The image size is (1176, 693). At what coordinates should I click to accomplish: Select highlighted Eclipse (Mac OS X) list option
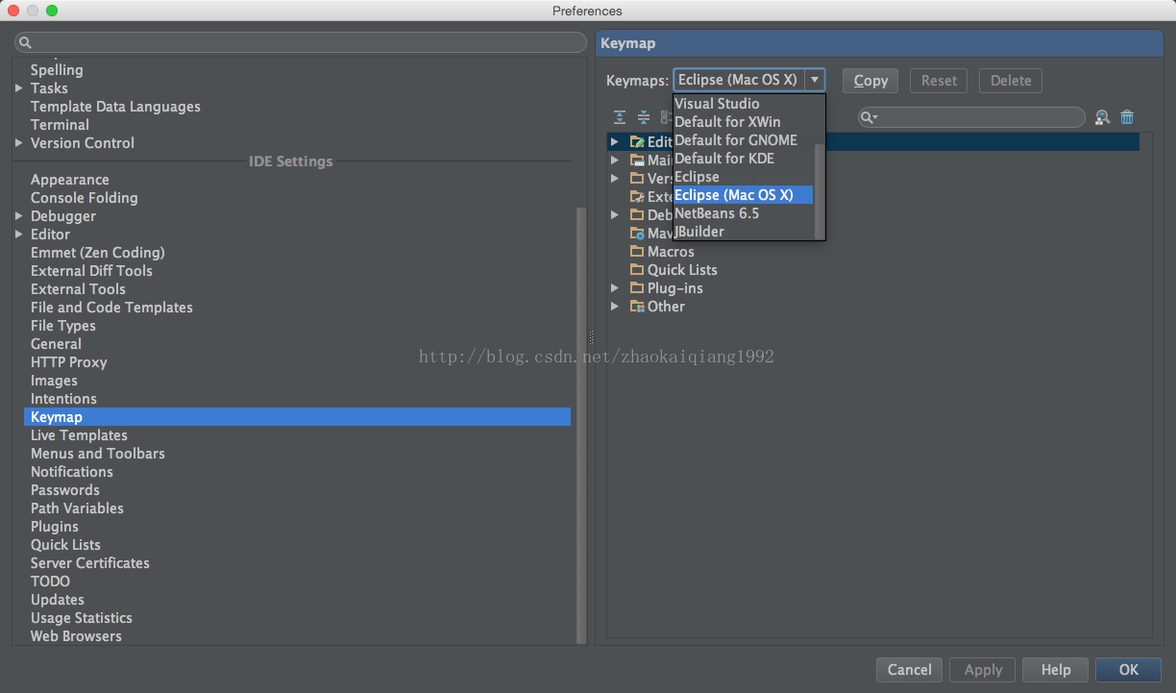(x=743, y=195)
